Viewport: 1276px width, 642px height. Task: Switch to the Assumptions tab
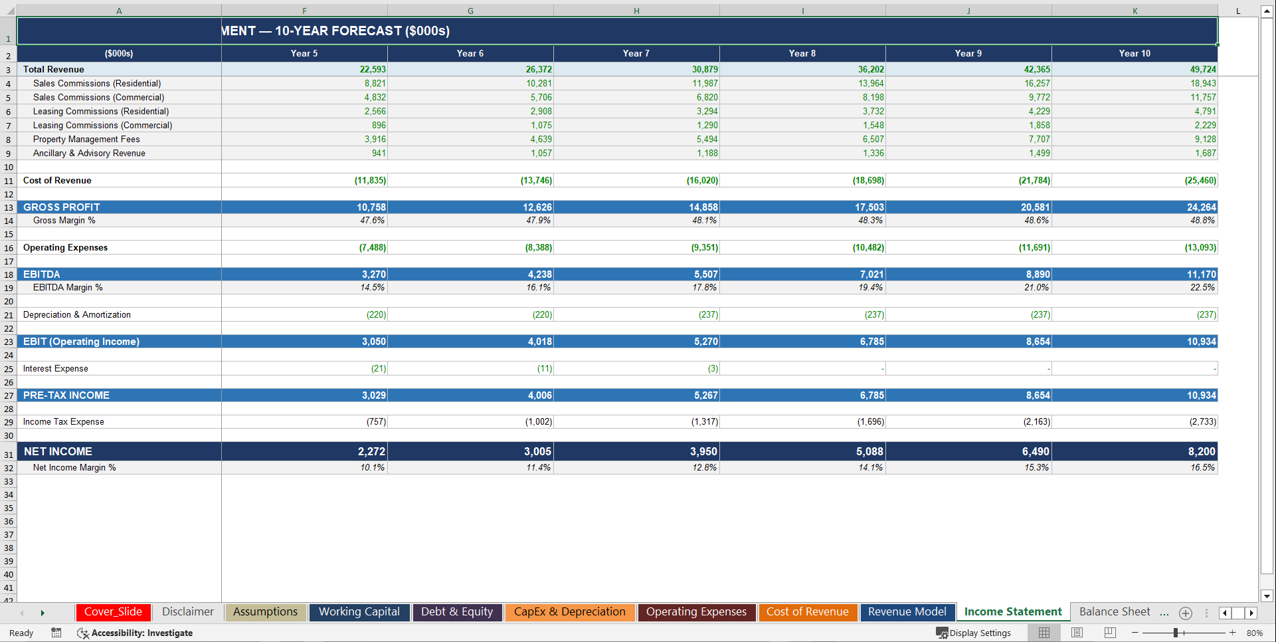tap(265, 612)
